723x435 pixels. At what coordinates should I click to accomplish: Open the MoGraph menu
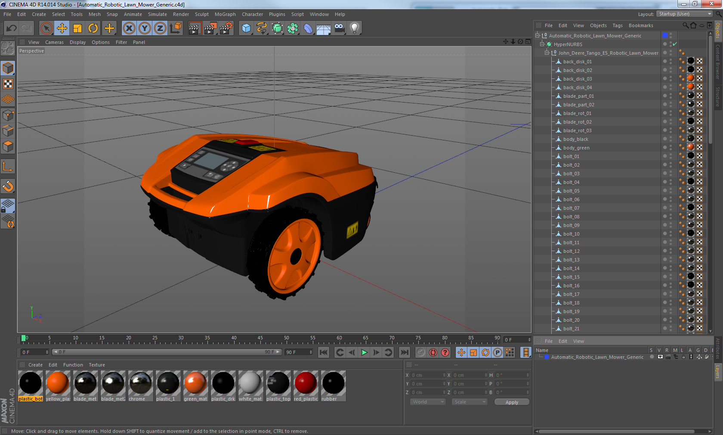point(225,14)
